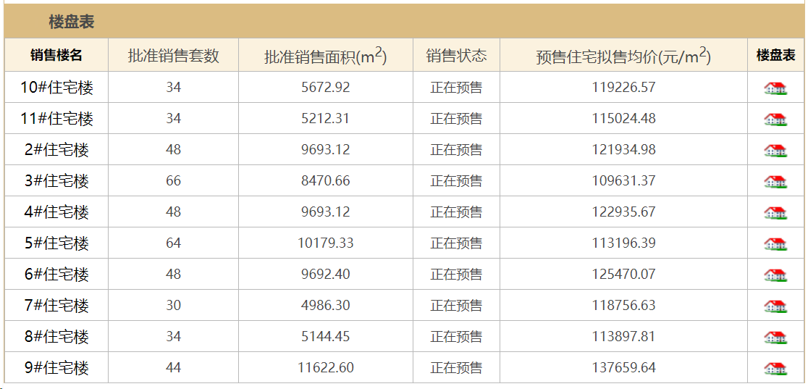808x389 pixels.
Task: Open house icon for 7#住宅楼
Action: (x=775, y=306)
